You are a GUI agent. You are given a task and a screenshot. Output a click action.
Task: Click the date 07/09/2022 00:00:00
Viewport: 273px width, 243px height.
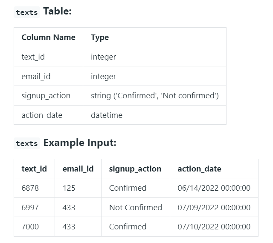tap(214, 207)
